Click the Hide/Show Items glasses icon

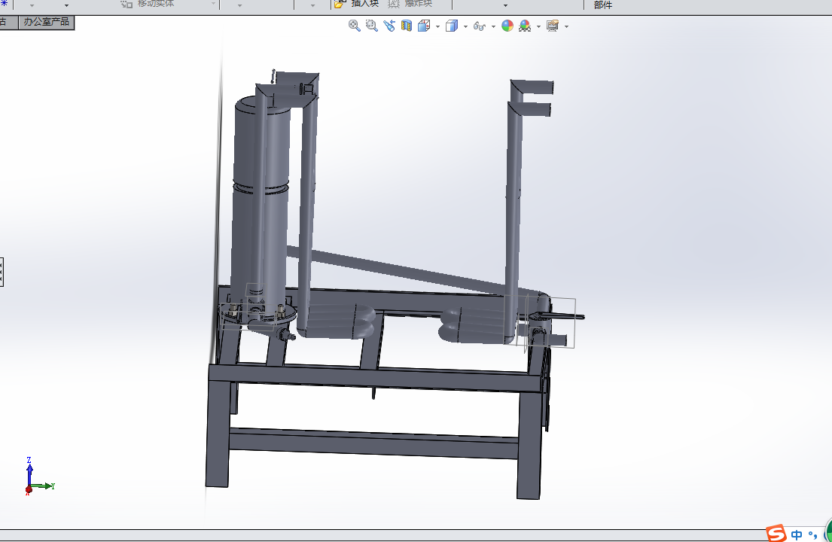(479, 26)
